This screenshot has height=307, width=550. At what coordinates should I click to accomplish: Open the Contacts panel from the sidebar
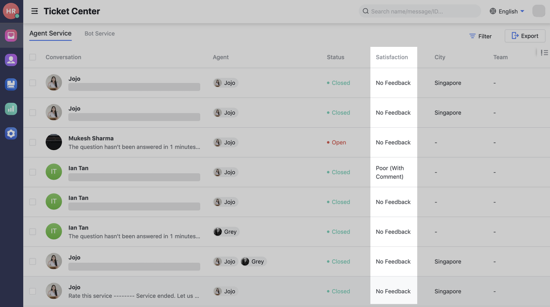[x=11, y=60]
